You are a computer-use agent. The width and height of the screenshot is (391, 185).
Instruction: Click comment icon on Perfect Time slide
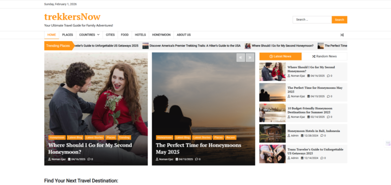coord(197,159)
